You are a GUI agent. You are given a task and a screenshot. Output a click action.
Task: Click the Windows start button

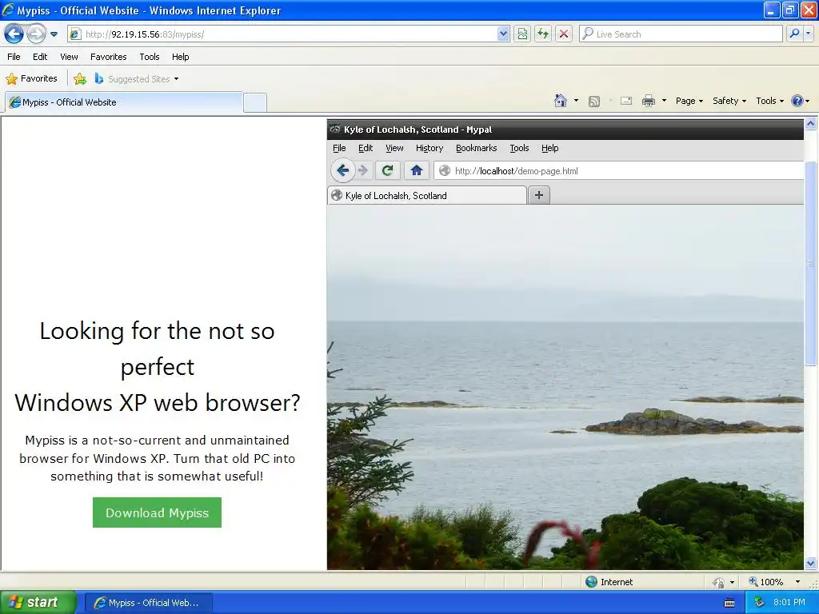[x=38, y=602]
